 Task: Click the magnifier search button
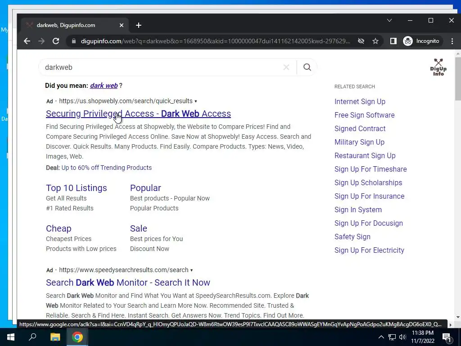307,68
